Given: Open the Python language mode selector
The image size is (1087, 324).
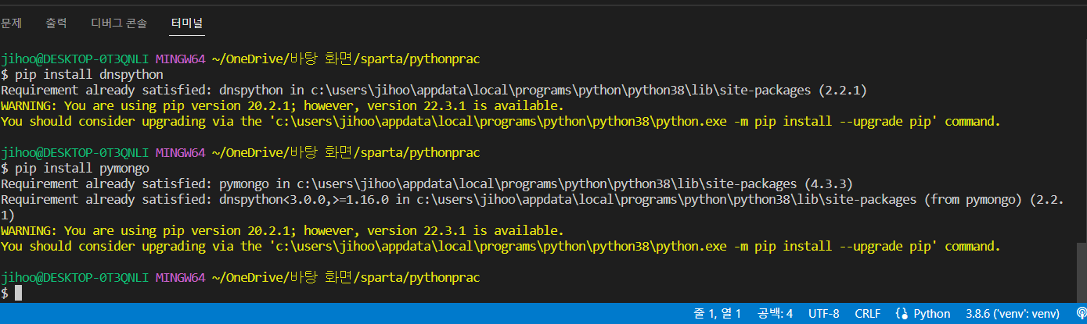Looking at the screenshot, I should [x=931, y=314].
